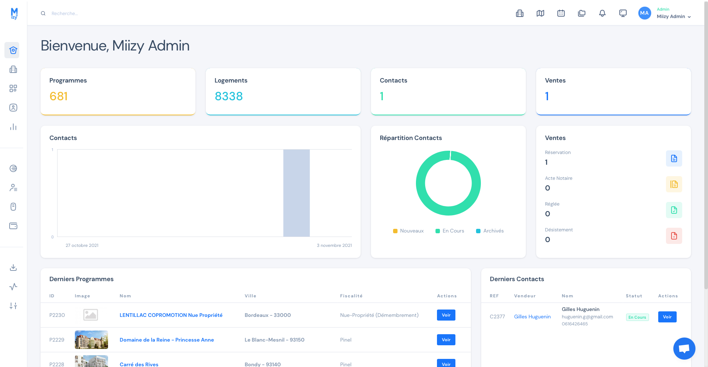Click phone number 0616426465
708x367 pixels.
pyautogui.click(x=575, y=324)
